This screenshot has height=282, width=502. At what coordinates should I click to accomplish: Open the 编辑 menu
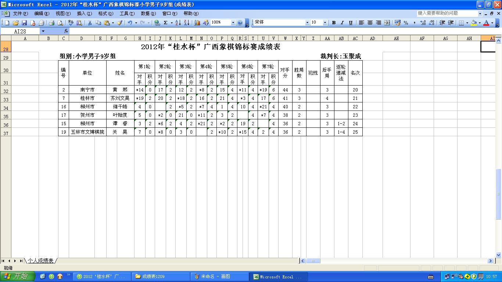[x=42, y=14]
